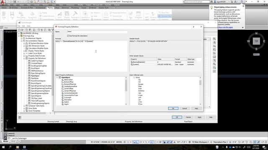Select 'Description' in the property definitions list

click(x=68, y=100)
